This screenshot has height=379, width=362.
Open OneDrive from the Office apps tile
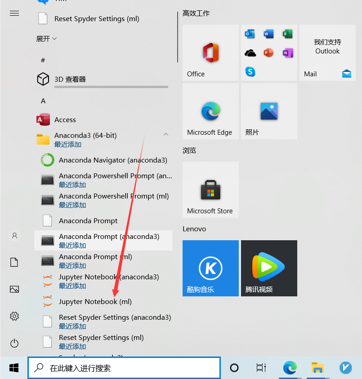coord(250,53)
